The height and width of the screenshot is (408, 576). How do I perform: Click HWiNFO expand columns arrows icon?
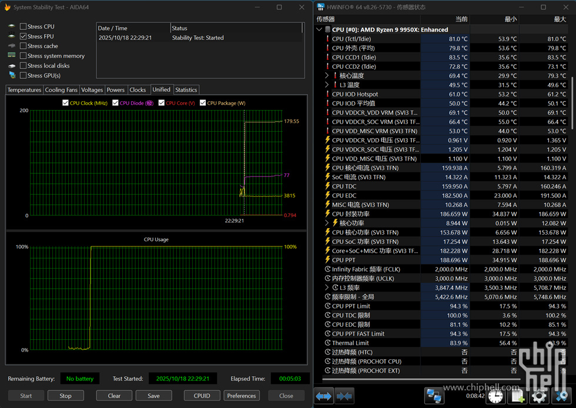[324, 396]
